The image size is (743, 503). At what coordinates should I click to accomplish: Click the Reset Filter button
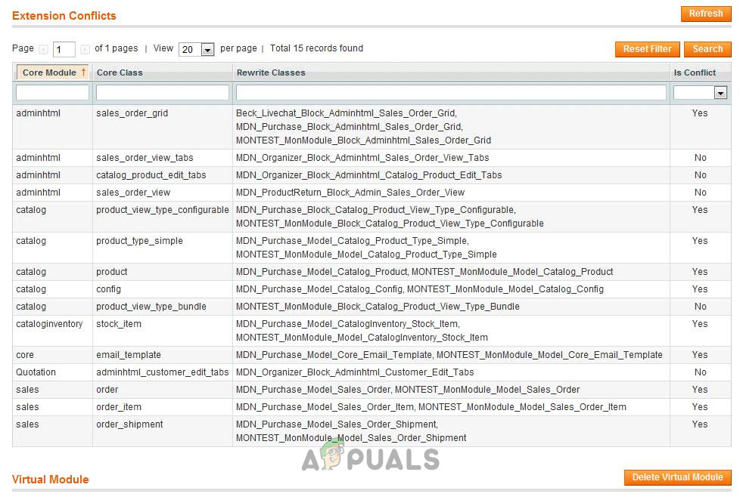click(x=647, y=48)
